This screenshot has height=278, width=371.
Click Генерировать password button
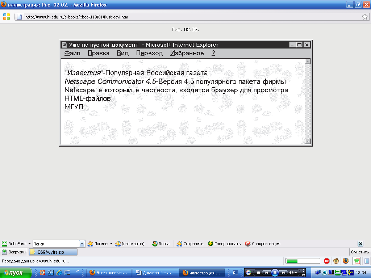point(224,244)
